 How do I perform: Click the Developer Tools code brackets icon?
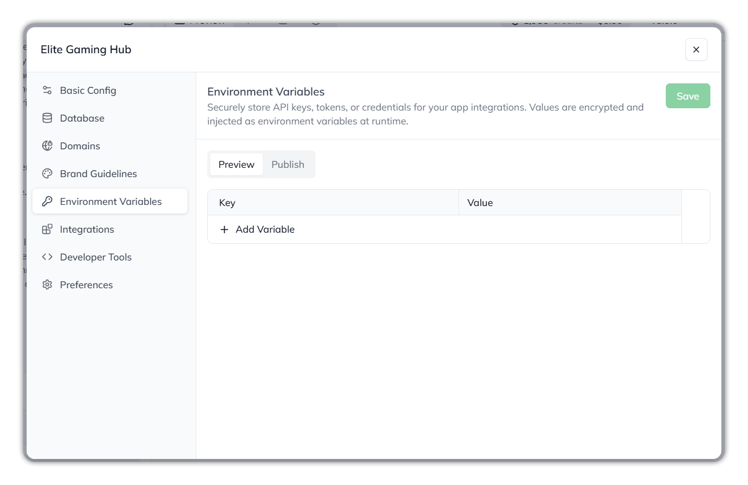click(47, 257)
